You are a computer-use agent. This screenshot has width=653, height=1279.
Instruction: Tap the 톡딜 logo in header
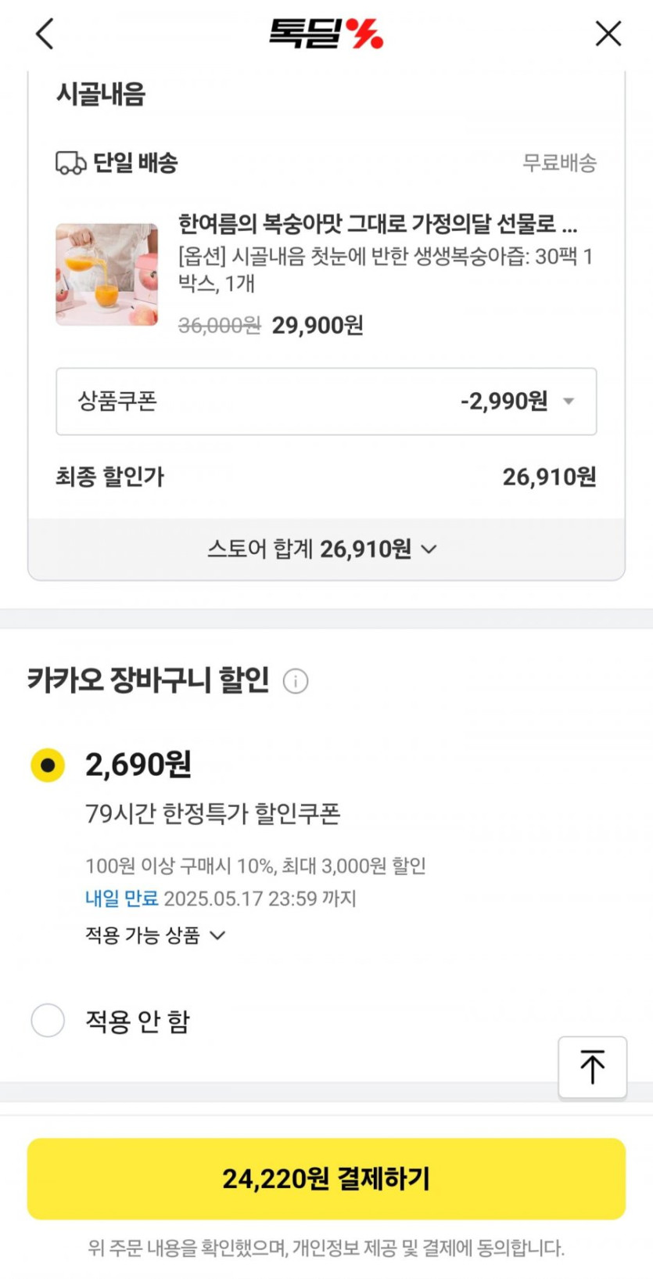(x=325, y=34)
